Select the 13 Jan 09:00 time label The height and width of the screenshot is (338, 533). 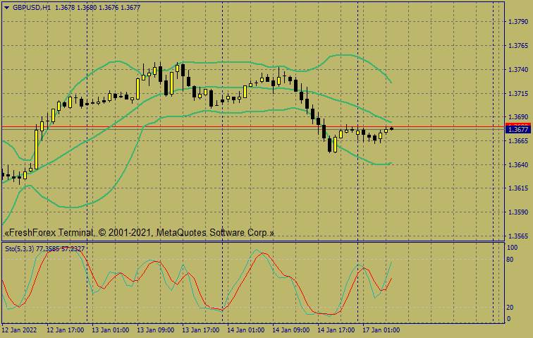pyautogui.click(x=155, y=330)
